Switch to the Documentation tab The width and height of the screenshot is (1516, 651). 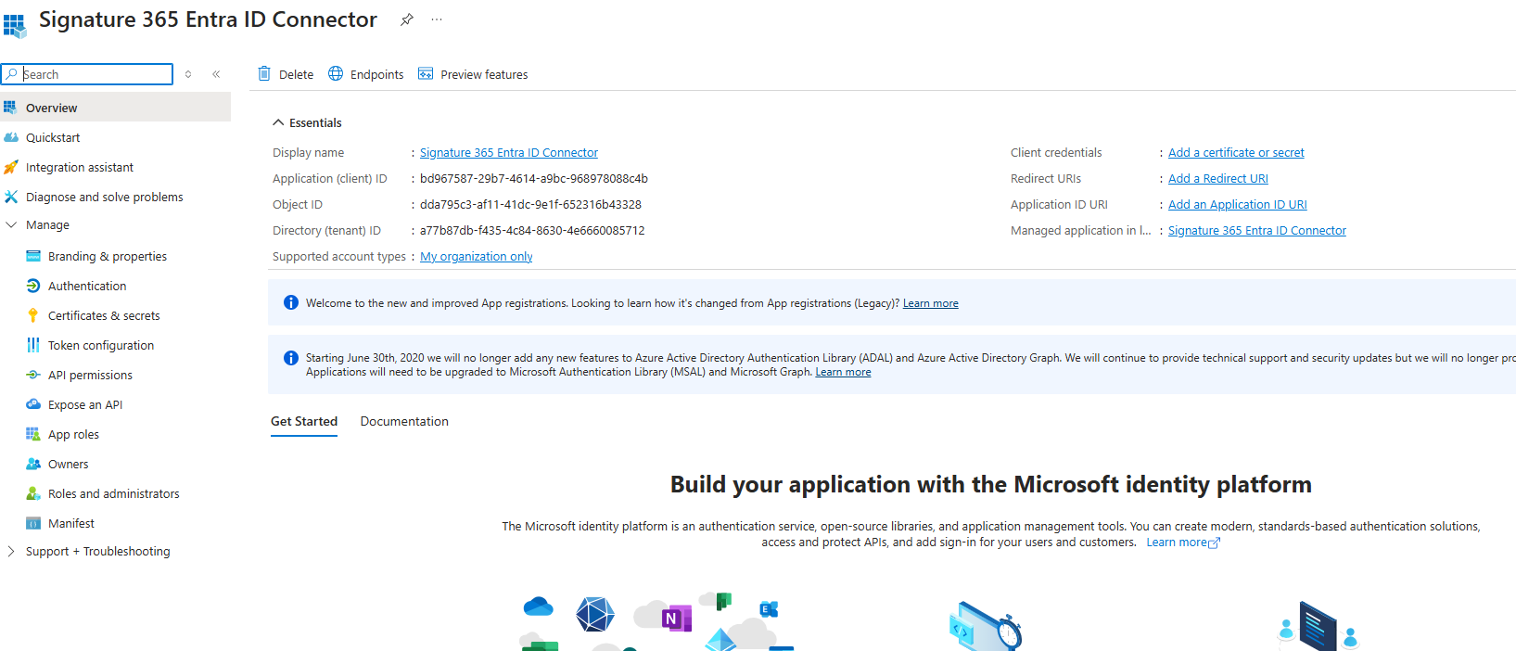point(404,421)
